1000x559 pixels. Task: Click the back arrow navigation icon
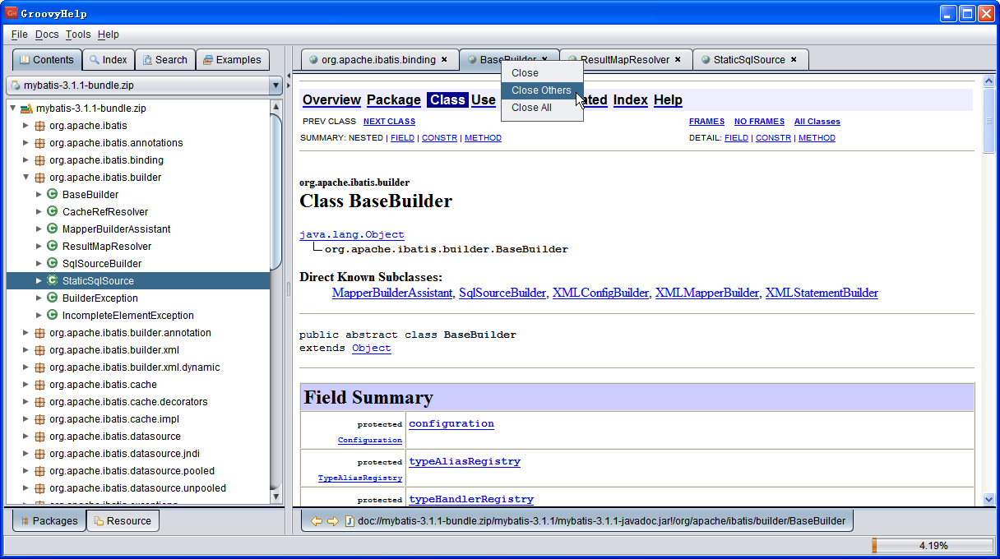pyautogui.click(x=316, y=521)
